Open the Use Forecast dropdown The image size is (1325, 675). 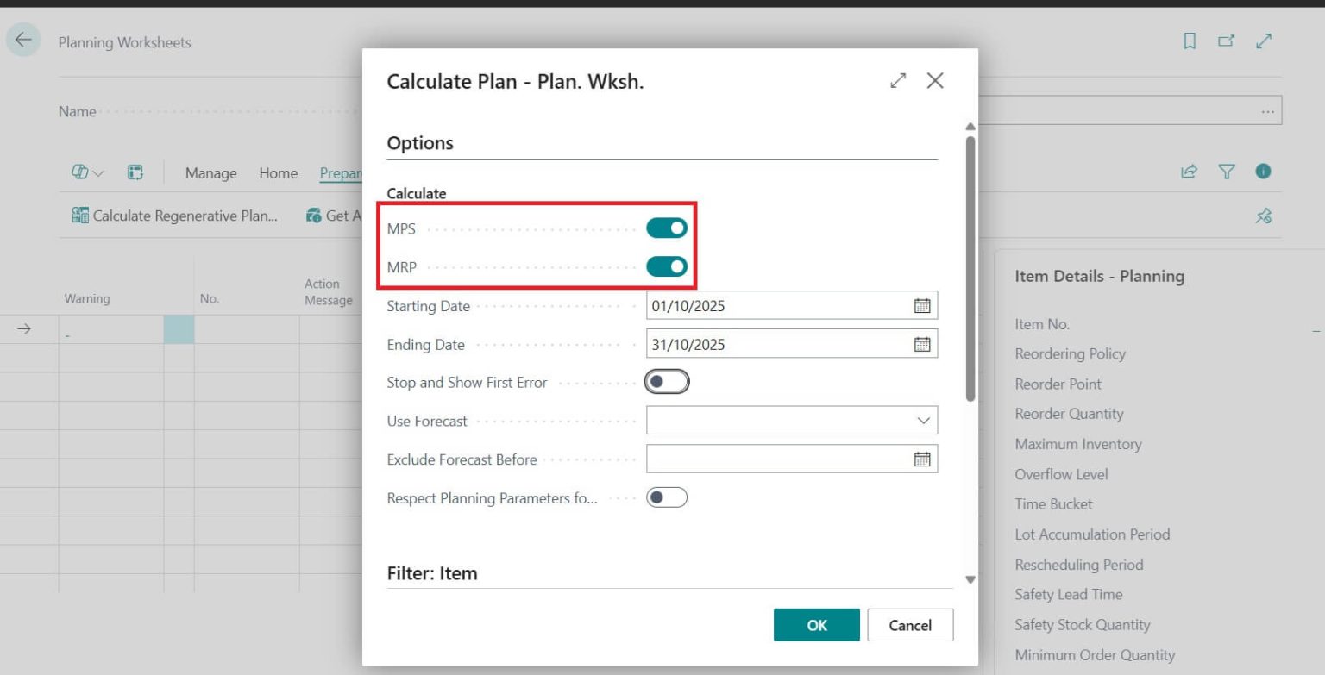923,420
